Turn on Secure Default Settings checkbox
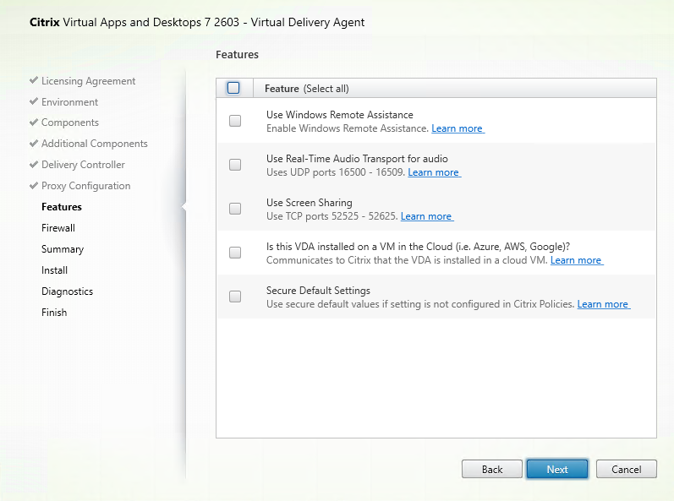 (x=235, y=297)
